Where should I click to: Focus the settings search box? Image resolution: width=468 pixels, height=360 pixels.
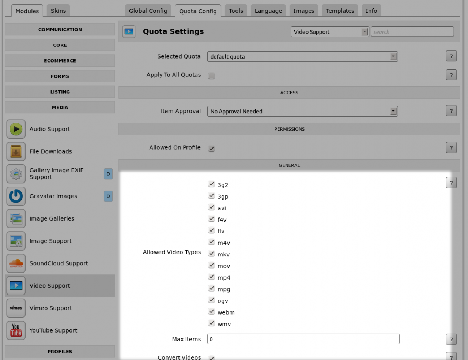pos(412,32)
